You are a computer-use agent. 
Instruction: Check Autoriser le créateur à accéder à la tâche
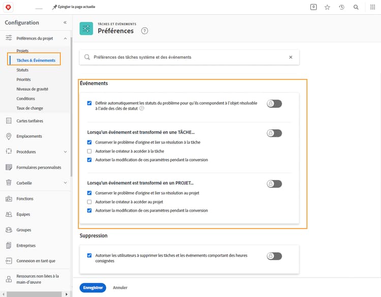coord(89,152)
